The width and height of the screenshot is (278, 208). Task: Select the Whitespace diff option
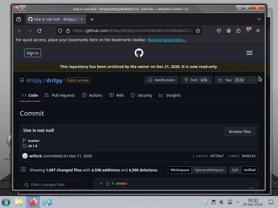180,170
